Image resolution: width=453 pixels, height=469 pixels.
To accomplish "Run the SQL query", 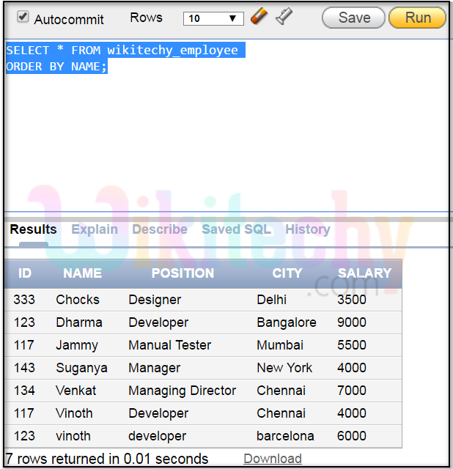I will (418, 18).
